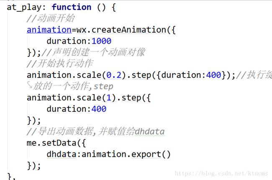Click the //声明创建一个动画对像 comment
This screenshot has width=272, height=180.
point(102,52)
